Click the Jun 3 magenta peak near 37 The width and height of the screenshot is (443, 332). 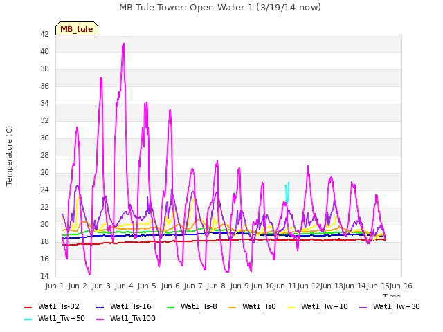tap(101, 78)
